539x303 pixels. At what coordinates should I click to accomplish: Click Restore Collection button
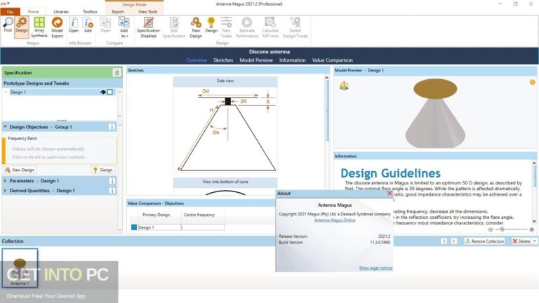click(484, 241)
